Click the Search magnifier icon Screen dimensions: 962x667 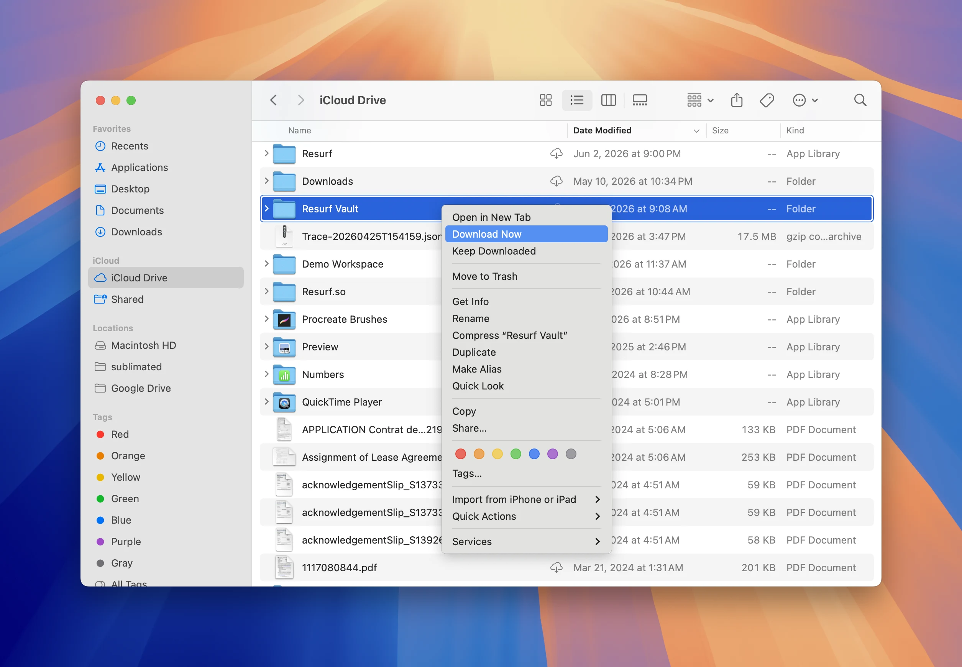[860, 100]
